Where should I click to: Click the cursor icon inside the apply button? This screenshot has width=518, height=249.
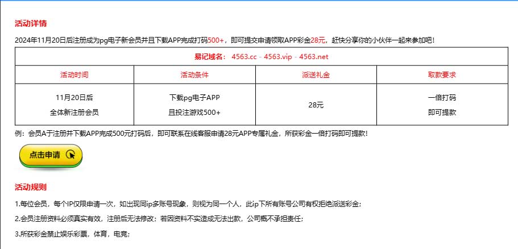71,154
